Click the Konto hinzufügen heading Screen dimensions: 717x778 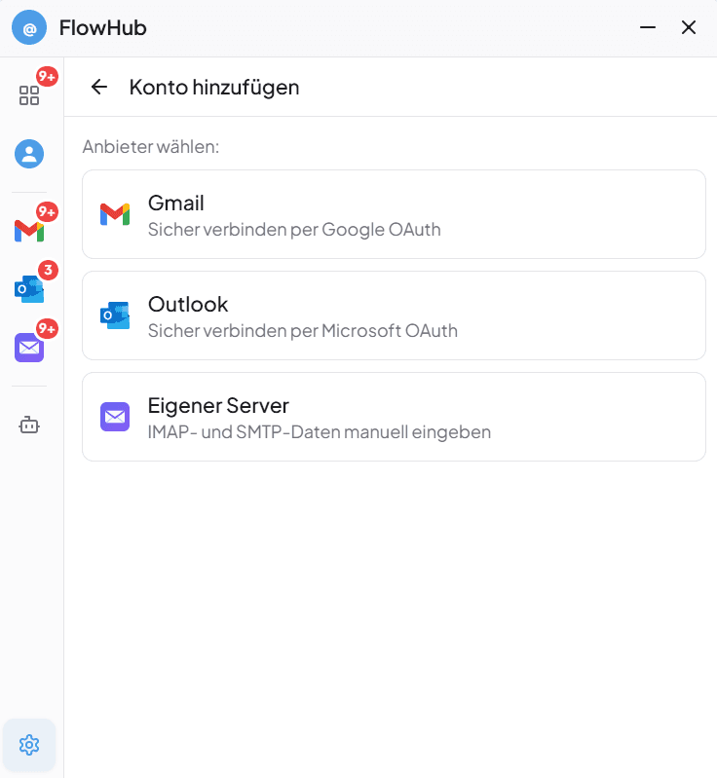click(214, 87)
